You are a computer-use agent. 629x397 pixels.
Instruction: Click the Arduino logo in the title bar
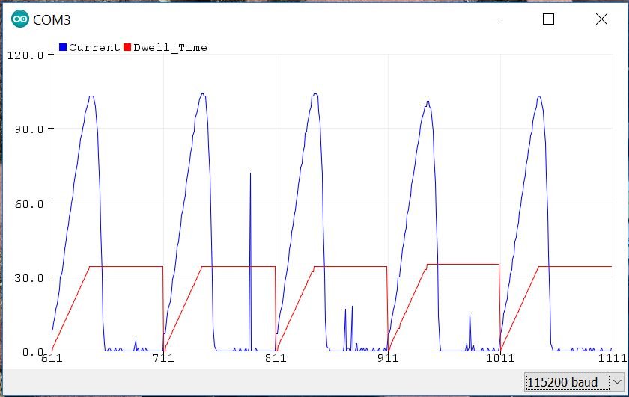tap(19, 20)
